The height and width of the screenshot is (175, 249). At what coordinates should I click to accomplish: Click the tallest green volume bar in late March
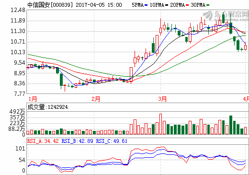231,125
